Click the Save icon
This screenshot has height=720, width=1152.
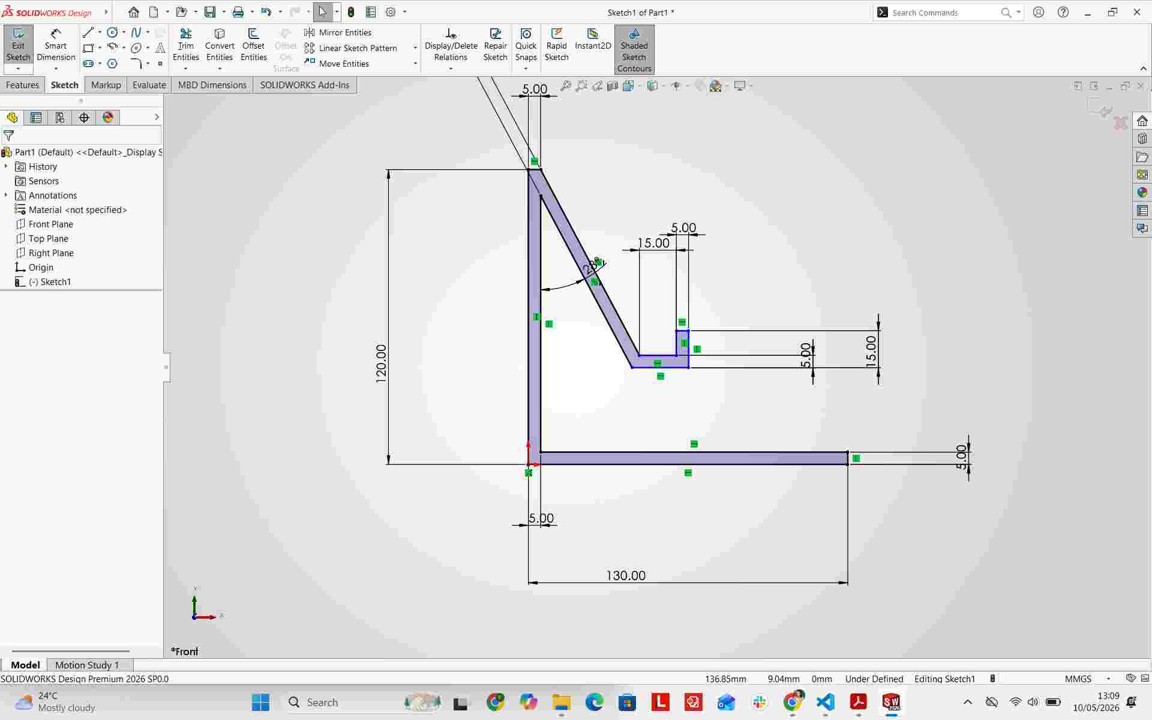[x=209, y=12]
